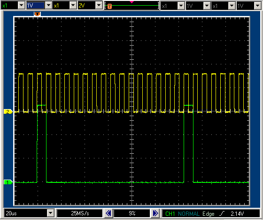Click the rising edge trigger slope icon
Image resolution: width=263 pixels, height=220 pixels.
point(222,213)
